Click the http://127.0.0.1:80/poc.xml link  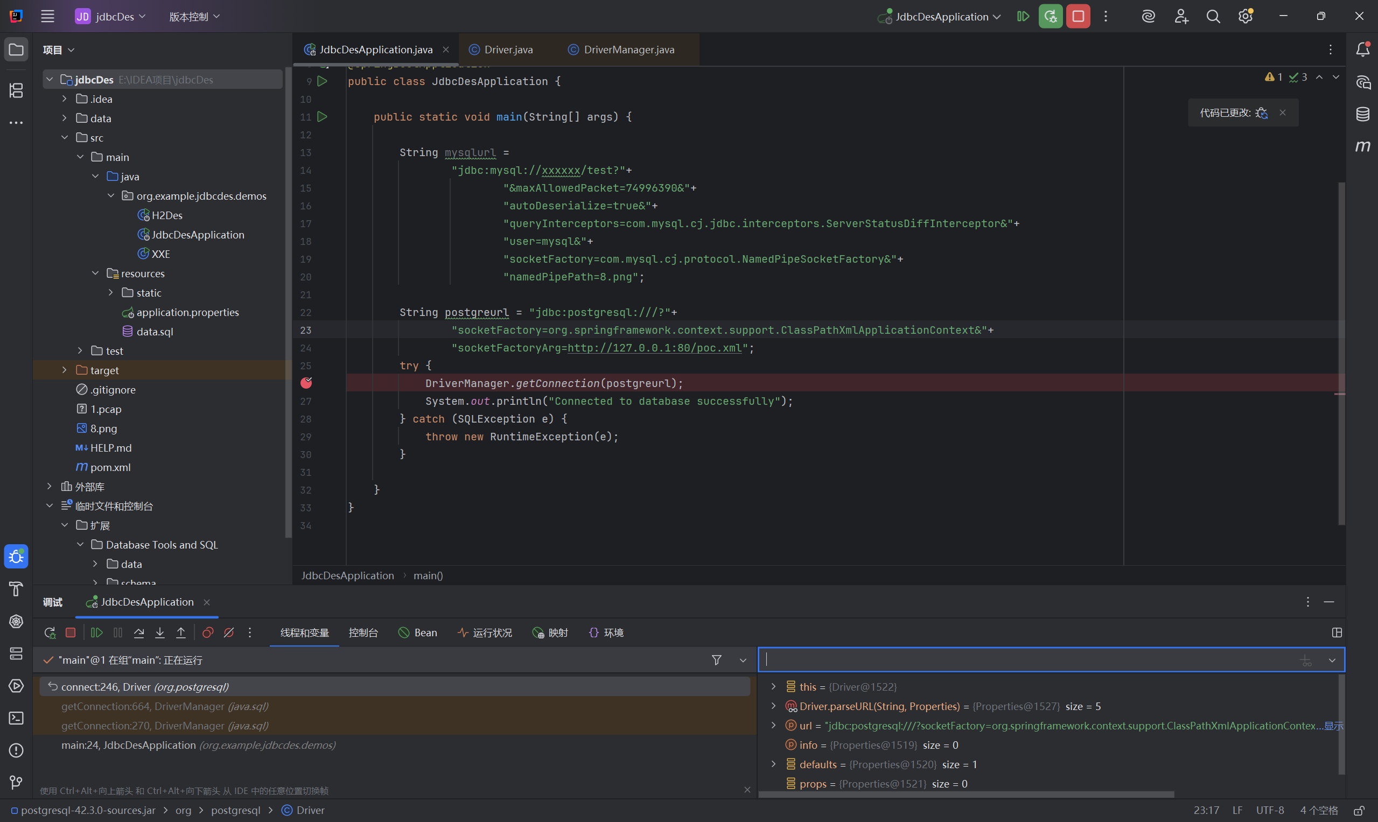[x=654, y=348]
